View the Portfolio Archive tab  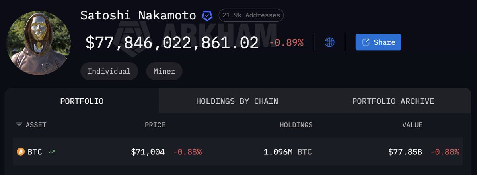coord(393,101)
